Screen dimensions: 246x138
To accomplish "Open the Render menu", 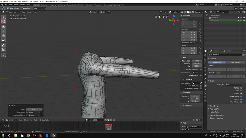I will coord(16,5).
